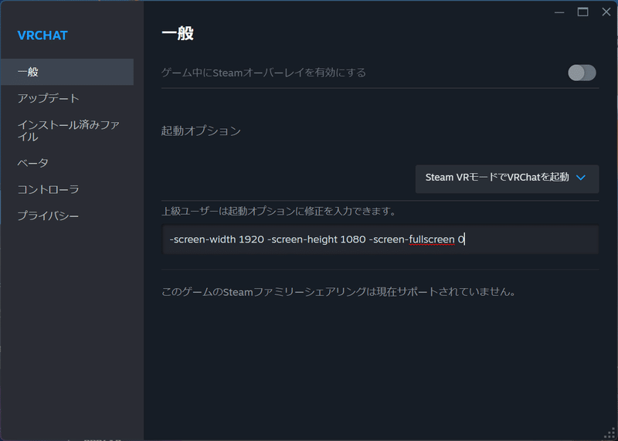Click the Steamファミリーシェアリング notice text
Viewport: 618px width, 441px height.
click(x=339, y=292)
